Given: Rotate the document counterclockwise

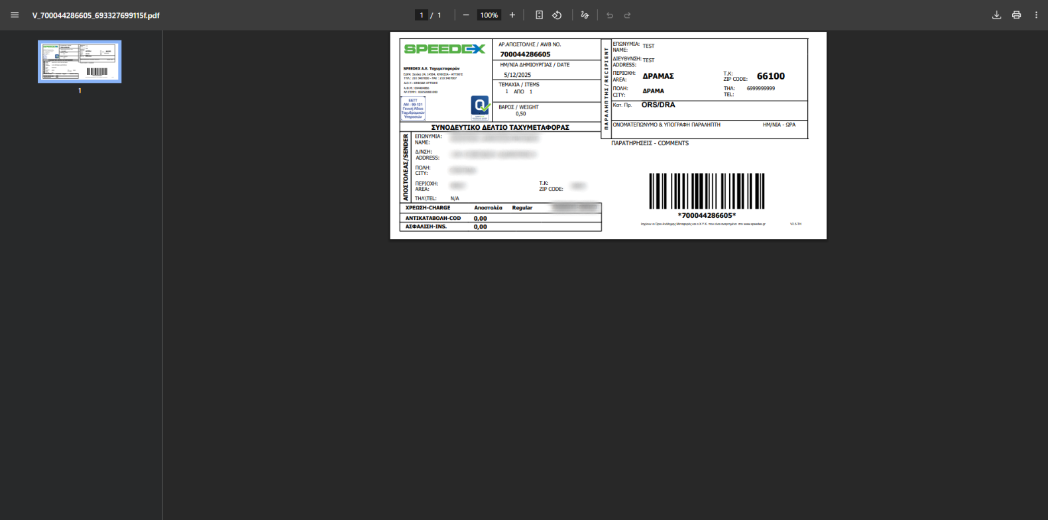Looking at the screenshot, I should [557, 15].
